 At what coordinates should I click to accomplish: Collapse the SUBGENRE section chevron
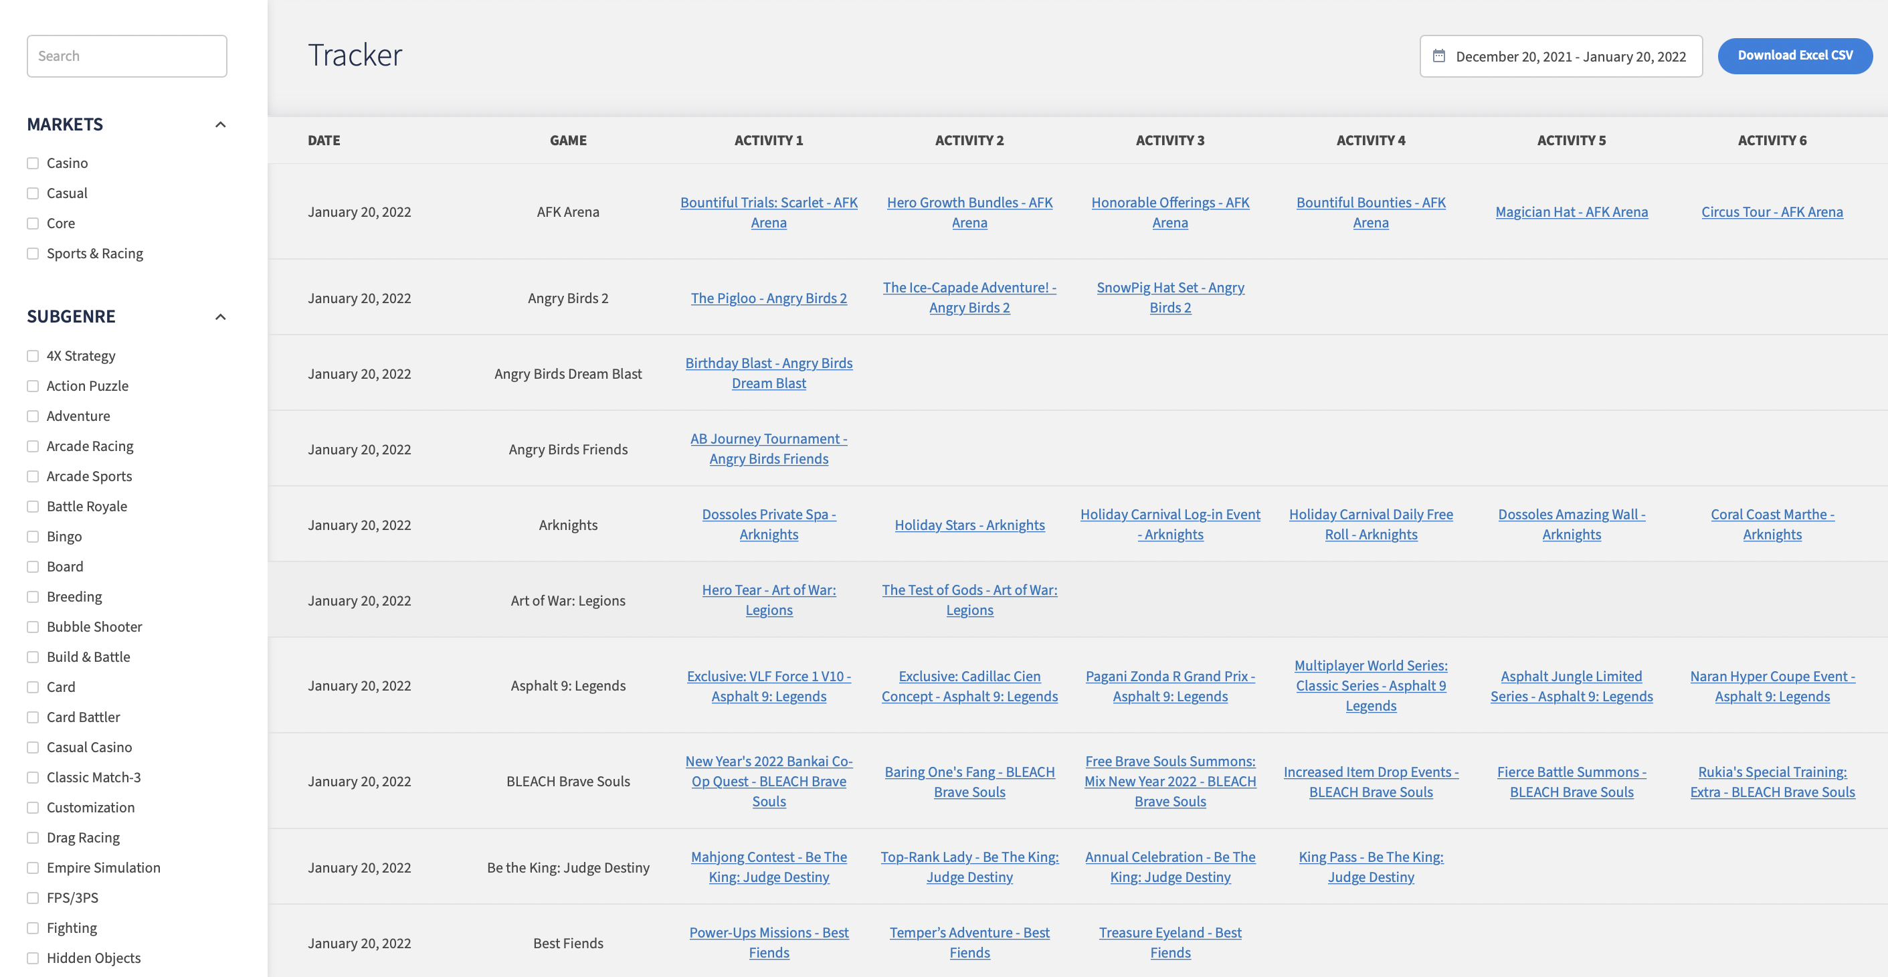click(x=220, y=317)
